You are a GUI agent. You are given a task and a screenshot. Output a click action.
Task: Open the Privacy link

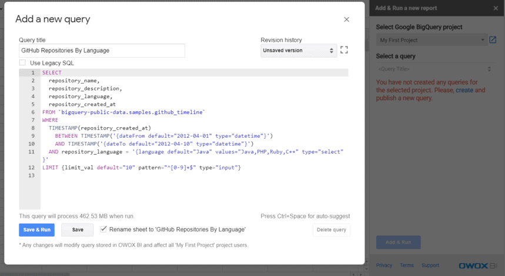[x=384, y=265]
